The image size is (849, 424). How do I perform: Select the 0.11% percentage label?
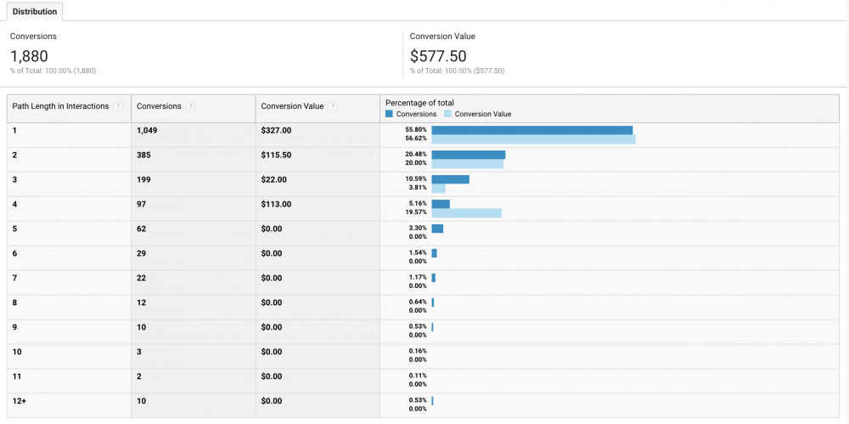pyautogui.click(x=418, y=376)
